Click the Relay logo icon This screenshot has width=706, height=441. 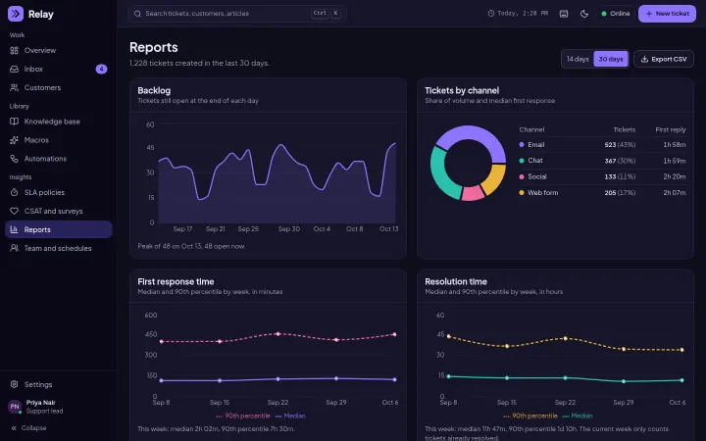(16, 14)
